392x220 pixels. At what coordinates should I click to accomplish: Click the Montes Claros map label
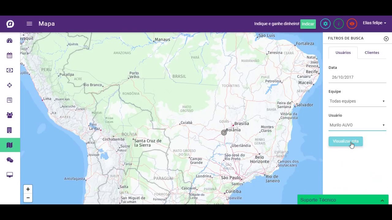tap(267, 129)
